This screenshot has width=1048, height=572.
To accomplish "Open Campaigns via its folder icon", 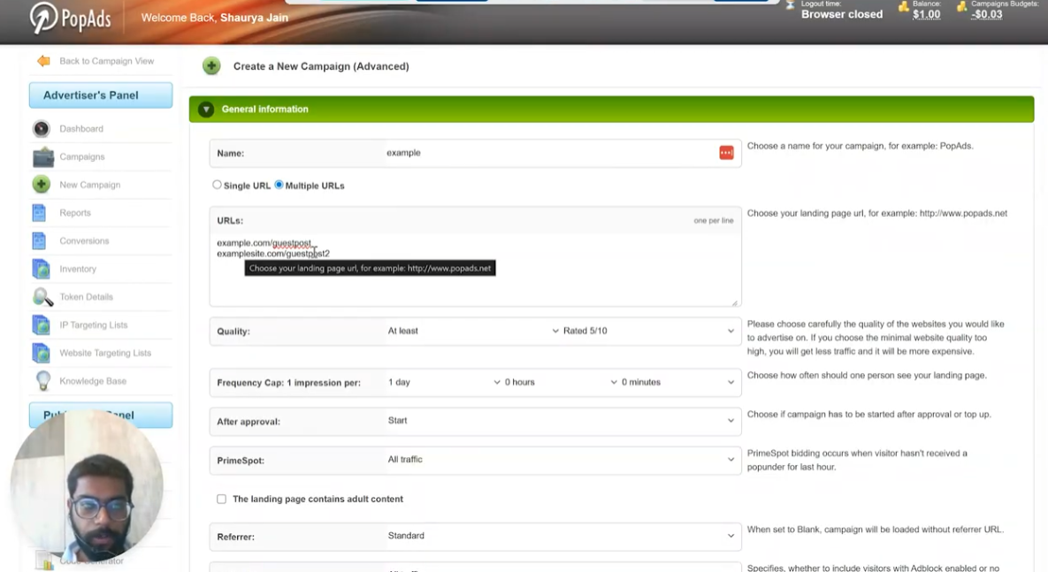I will click(42, 157).
